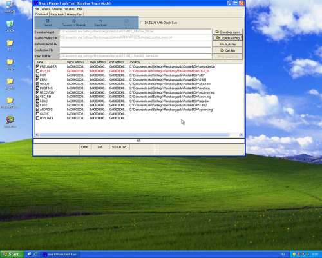This screenshot has width=322, height=258.
Task: Select the colorful flower application shortcut on desktop
Action: pos(10,122)
